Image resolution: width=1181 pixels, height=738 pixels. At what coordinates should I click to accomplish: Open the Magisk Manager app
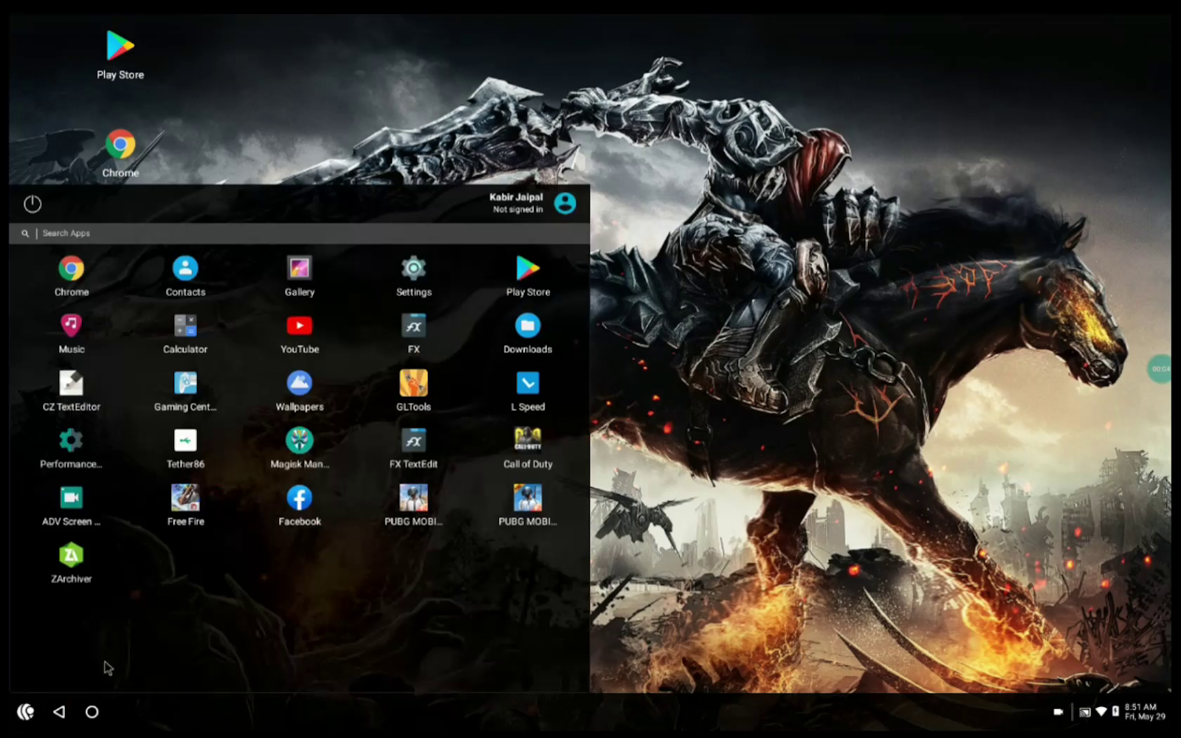[300, 449]
